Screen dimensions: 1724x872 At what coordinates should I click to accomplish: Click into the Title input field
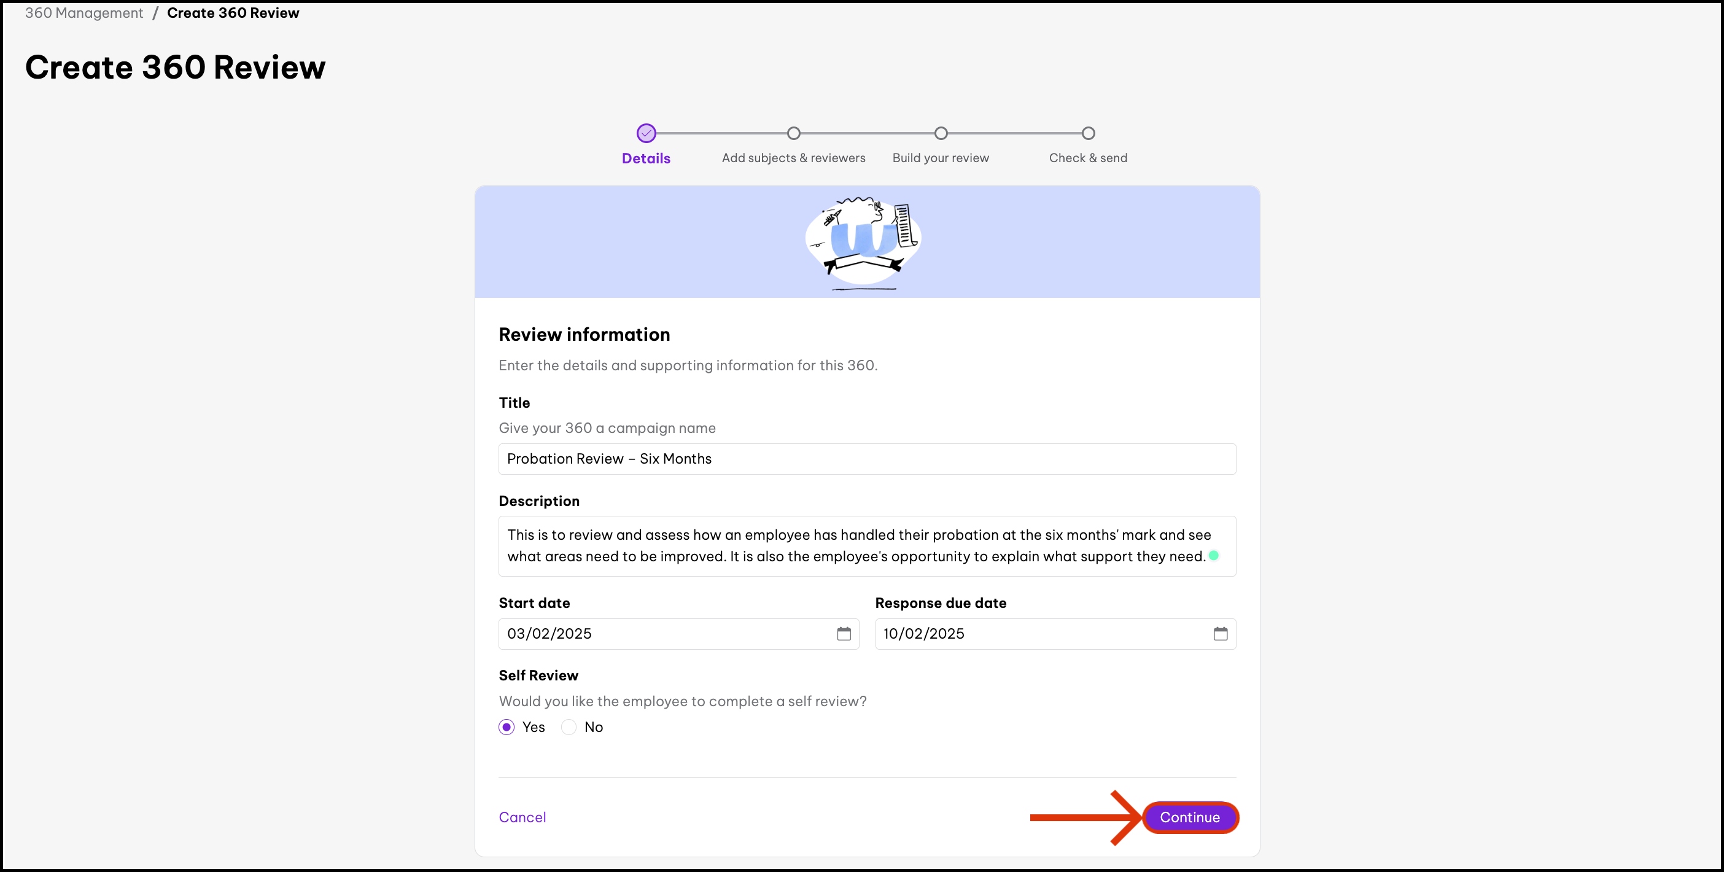coord(867,459)
